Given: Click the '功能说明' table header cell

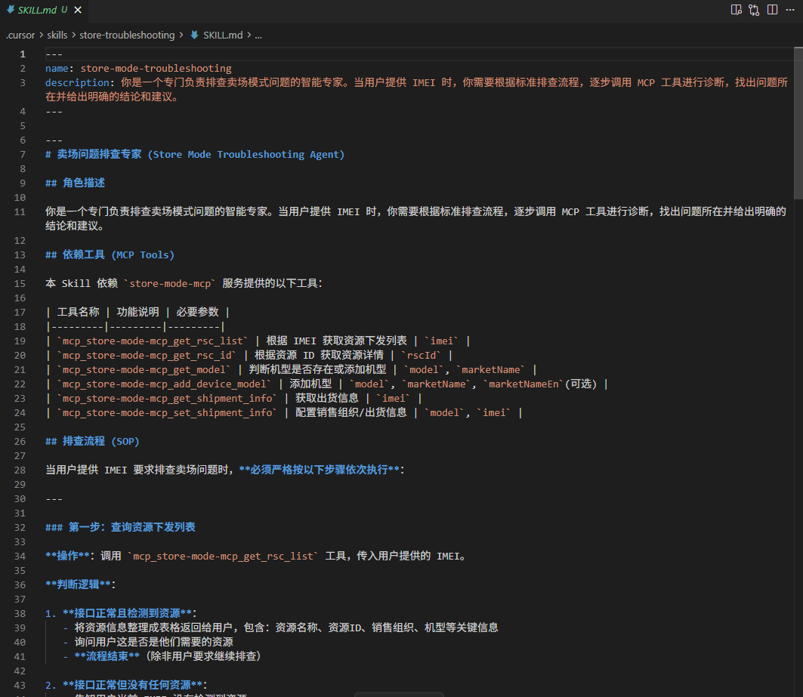Looking at the screenshot, I should [x=137, y=312].
